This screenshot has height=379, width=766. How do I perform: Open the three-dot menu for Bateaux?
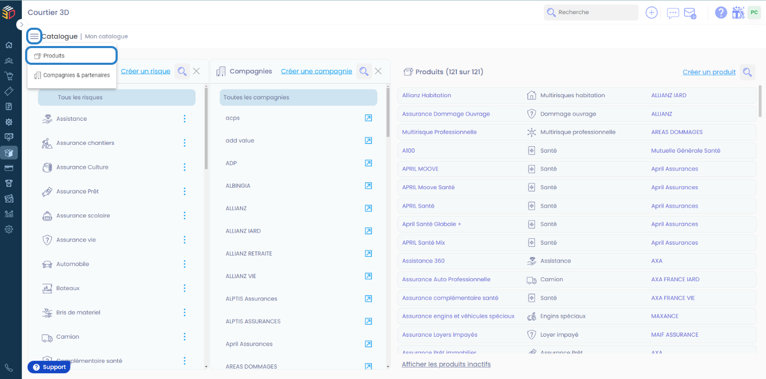coord(185,288)
